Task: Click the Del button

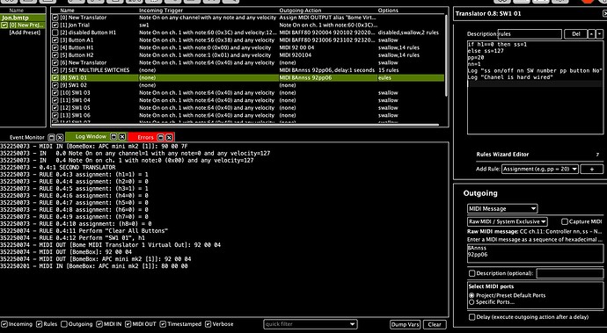Action: coord(575,34)
